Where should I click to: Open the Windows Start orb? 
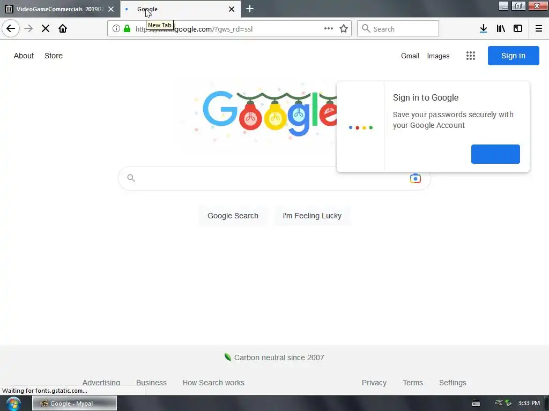click(x=13, y=404)
